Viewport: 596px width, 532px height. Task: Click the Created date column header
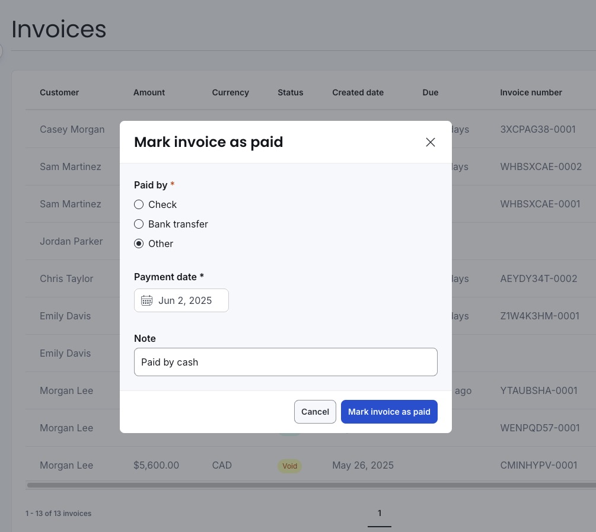click(x=358, y=92)
